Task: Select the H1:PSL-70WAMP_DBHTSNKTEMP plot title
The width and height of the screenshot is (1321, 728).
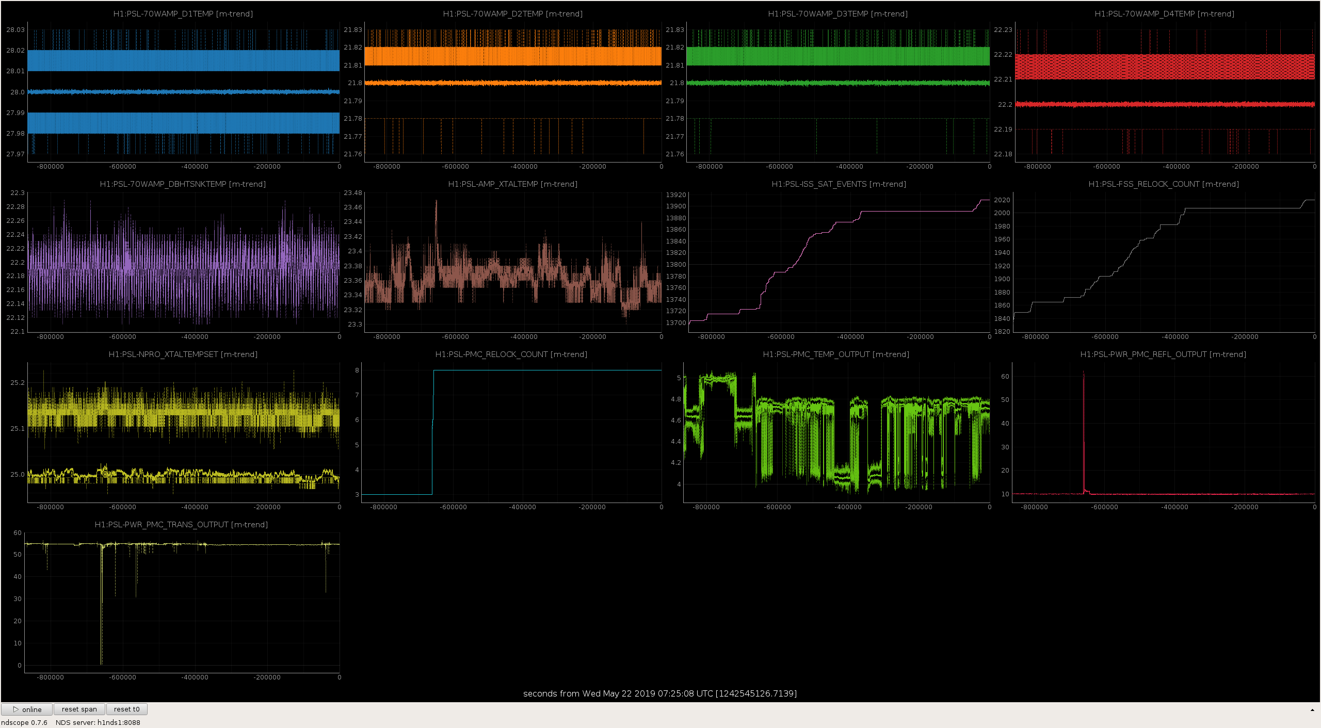Action: pyautogui.click(x=183, y=184)
